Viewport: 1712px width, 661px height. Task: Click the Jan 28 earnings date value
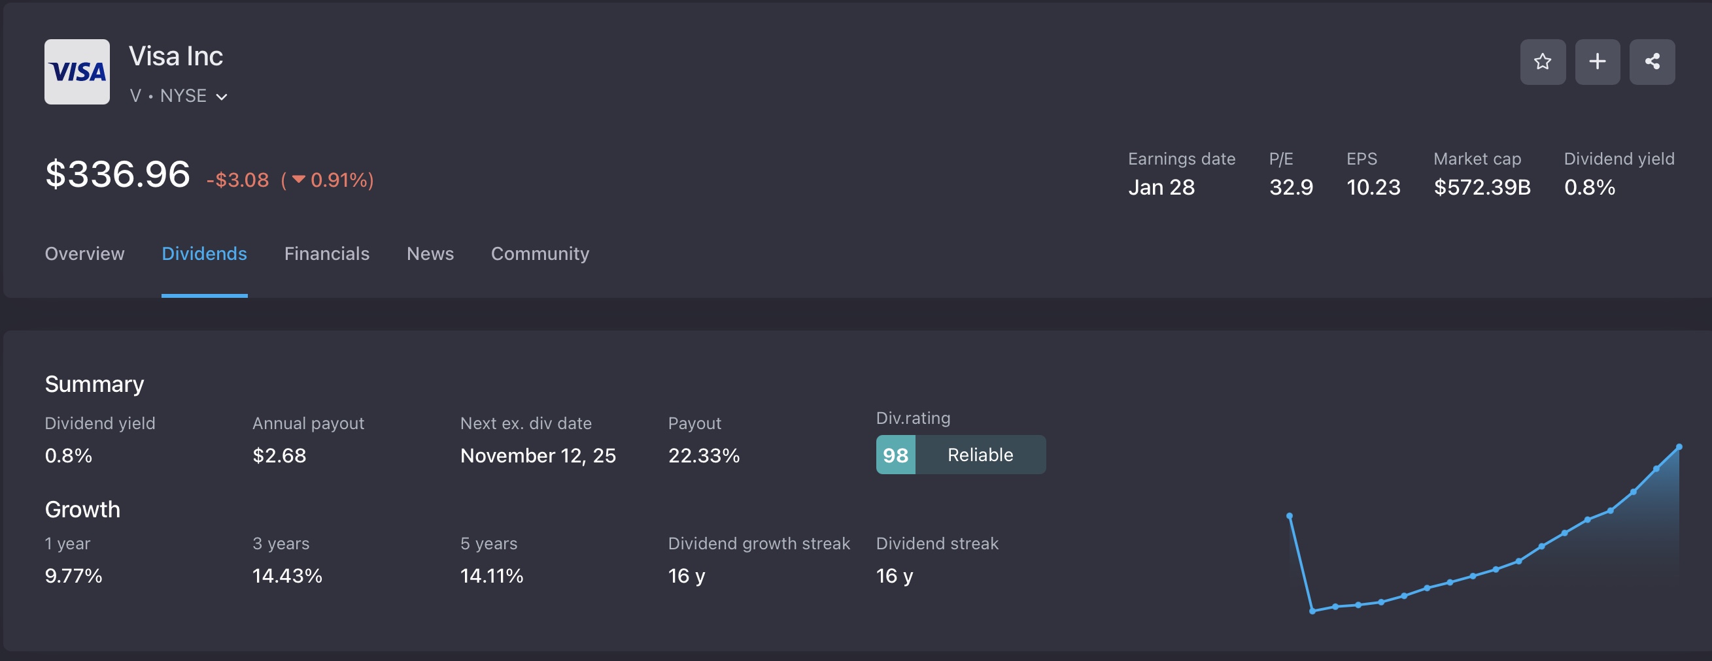click(1161, 187)
